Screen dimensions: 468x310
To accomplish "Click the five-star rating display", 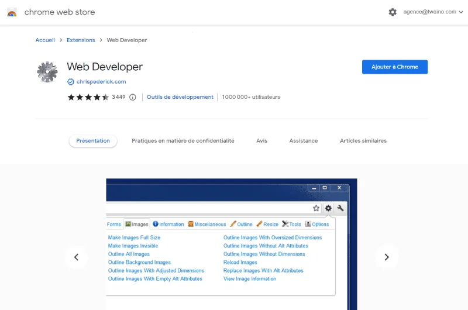I will coord(88,97).
